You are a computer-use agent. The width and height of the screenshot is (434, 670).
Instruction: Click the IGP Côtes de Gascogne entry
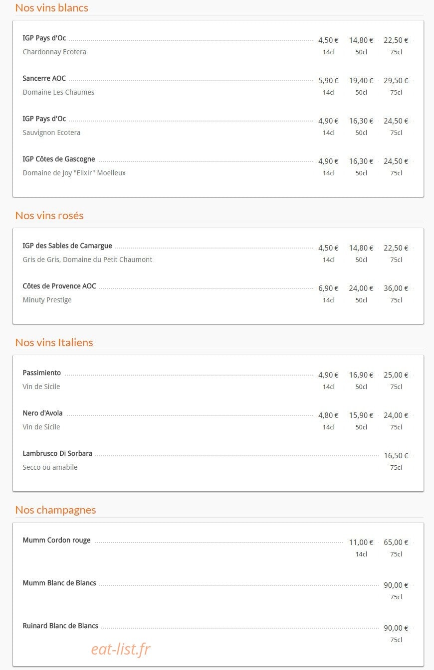[x=59, y=159]
